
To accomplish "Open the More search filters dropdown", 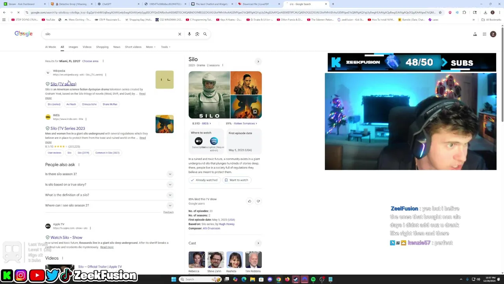I will point(150,47).
